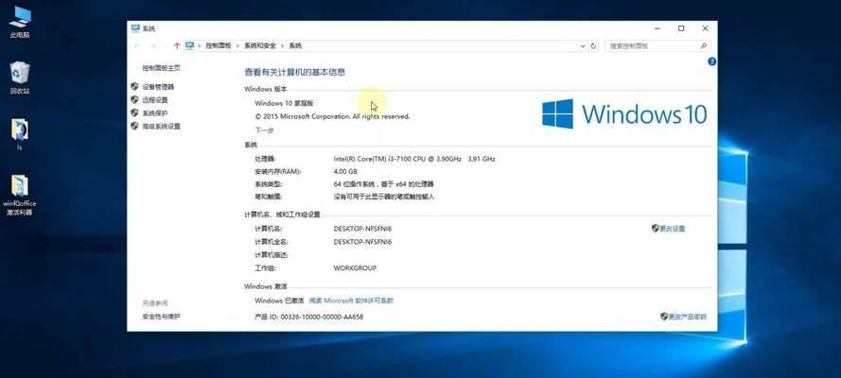Viewport: 841px width, 378px height.
Task: Select DESKTOP-NFSFNI6 in the 计算机名 row
Action: pos(362,229)
